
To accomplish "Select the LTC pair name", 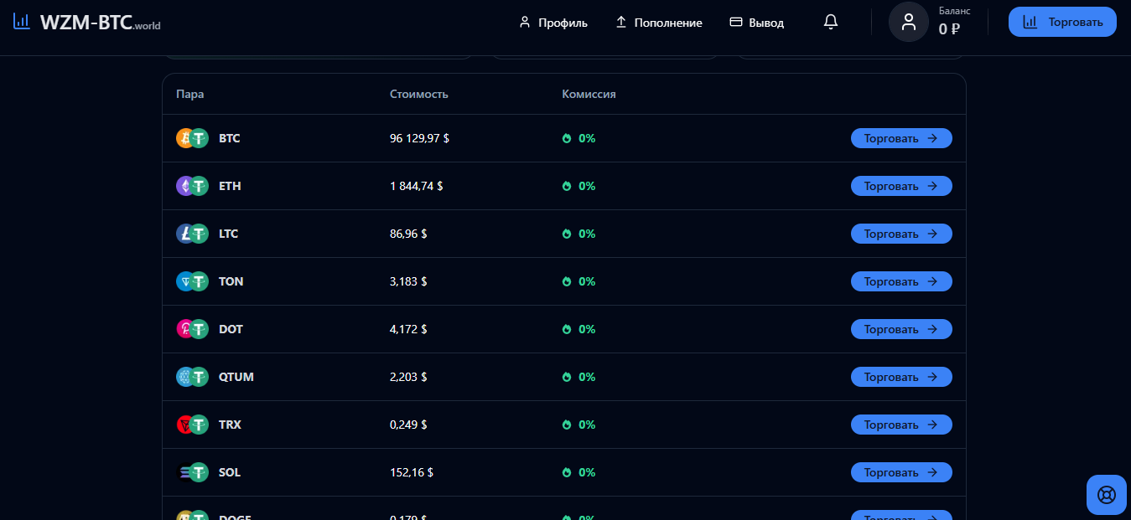I will (x=228, y=234).
